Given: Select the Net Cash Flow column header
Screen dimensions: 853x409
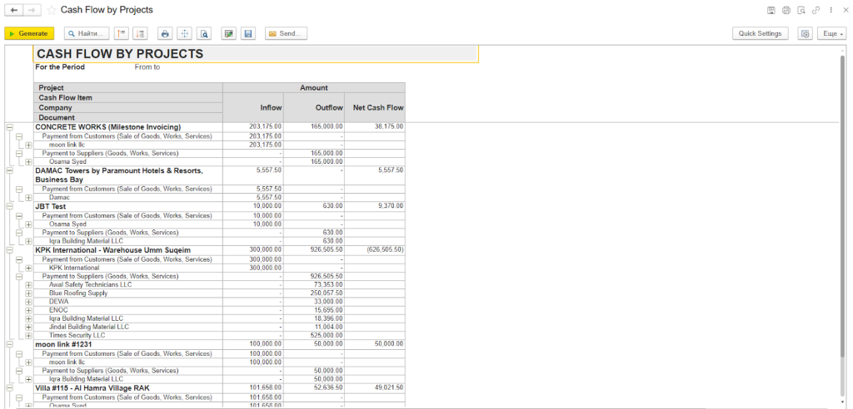Looking at the screenshot, I should coord(377,107).
